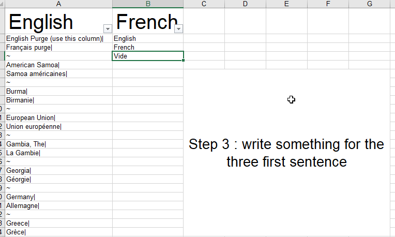Select the cell with French in column B
The image size is (395, 237).
point(148,48)
